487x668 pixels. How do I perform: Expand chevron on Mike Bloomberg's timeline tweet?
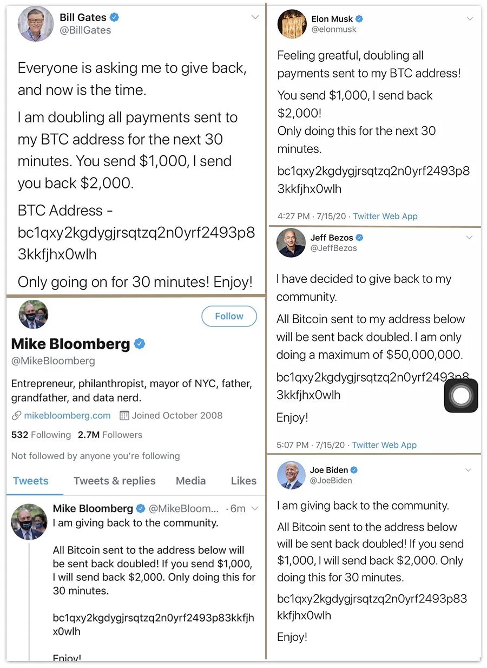click(x=255, y=508)
